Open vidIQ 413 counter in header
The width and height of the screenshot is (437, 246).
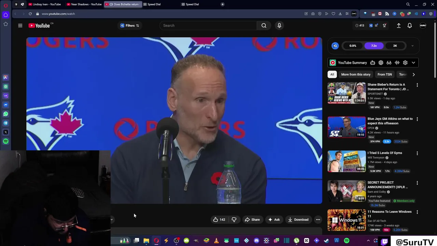pyautogui.click(x=360, y=26)
